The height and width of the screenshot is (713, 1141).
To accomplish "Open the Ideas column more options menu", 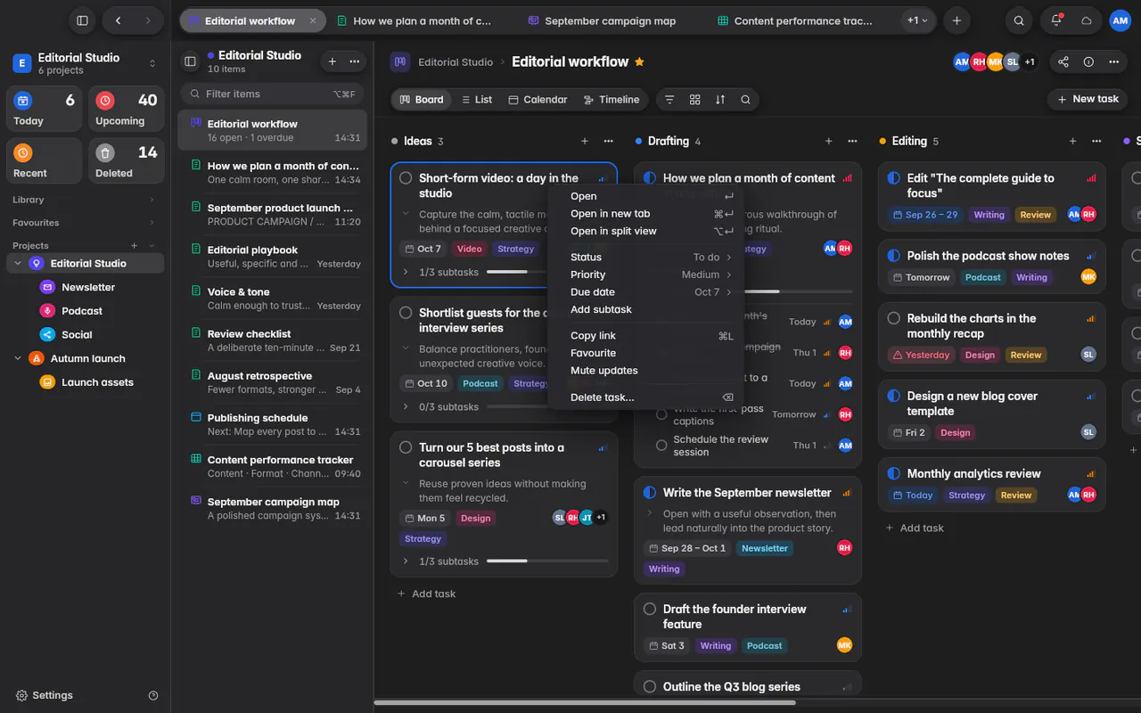I will point(608,141).
